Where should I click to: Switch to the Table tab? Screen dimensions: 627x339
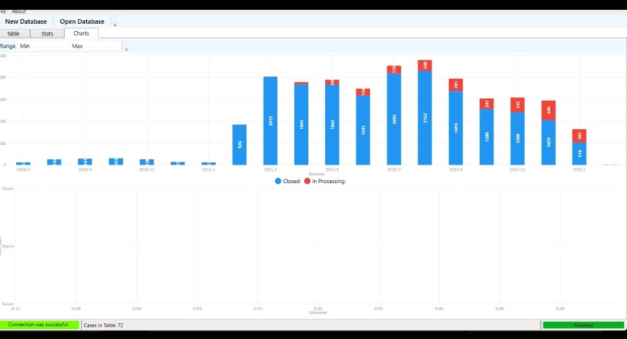coord(13,34)
